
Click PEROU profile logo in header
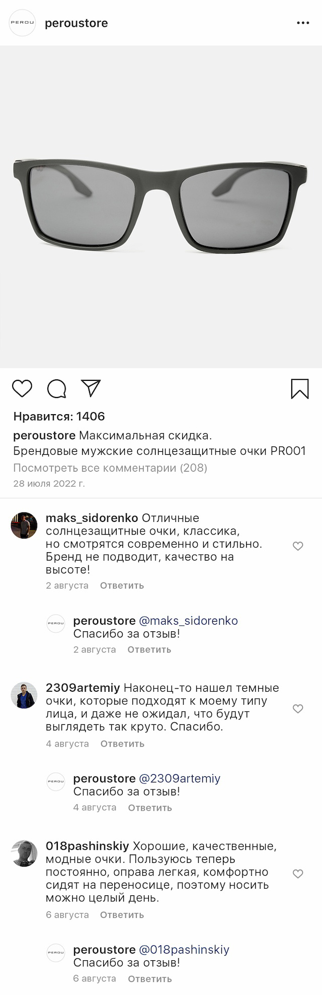(23, 23)
